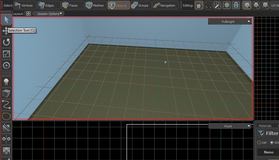
Task: Activate the Block tool cube icon
Action: (x=6, y=93)
